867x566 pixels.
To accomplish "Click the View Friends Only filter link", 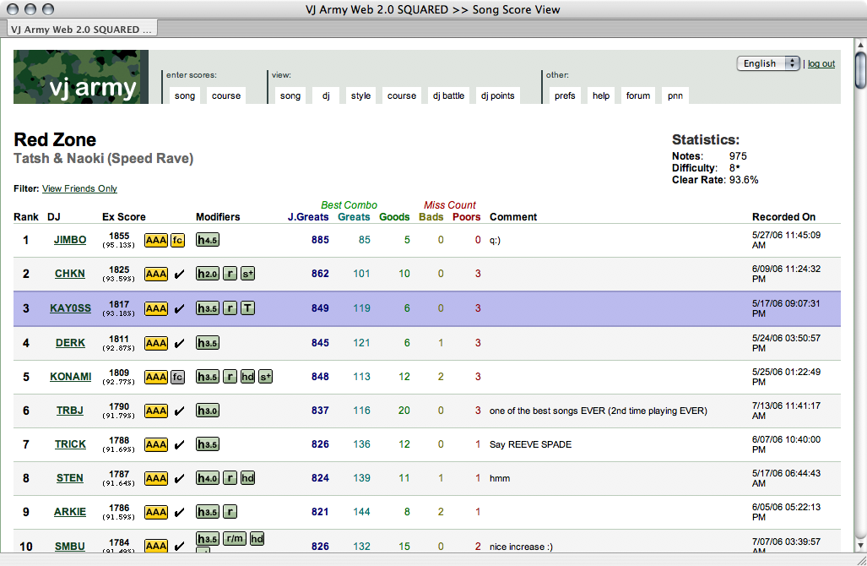I will [79, 188].
